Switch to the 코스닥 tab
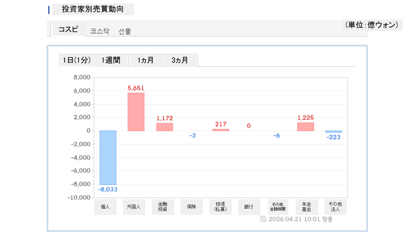 click(x=100, y=31)
